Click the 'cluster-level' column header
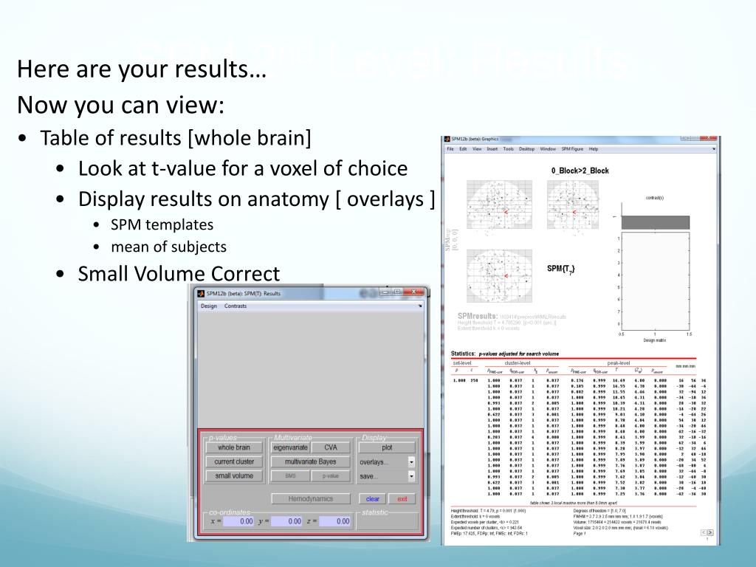Viewport: 756px width, 567px height. tap(518, 363)
